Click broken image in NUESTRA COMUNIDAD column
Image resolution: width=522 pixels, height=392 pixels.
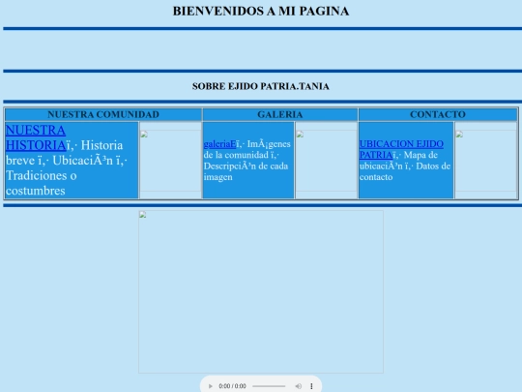pos(170,161)
